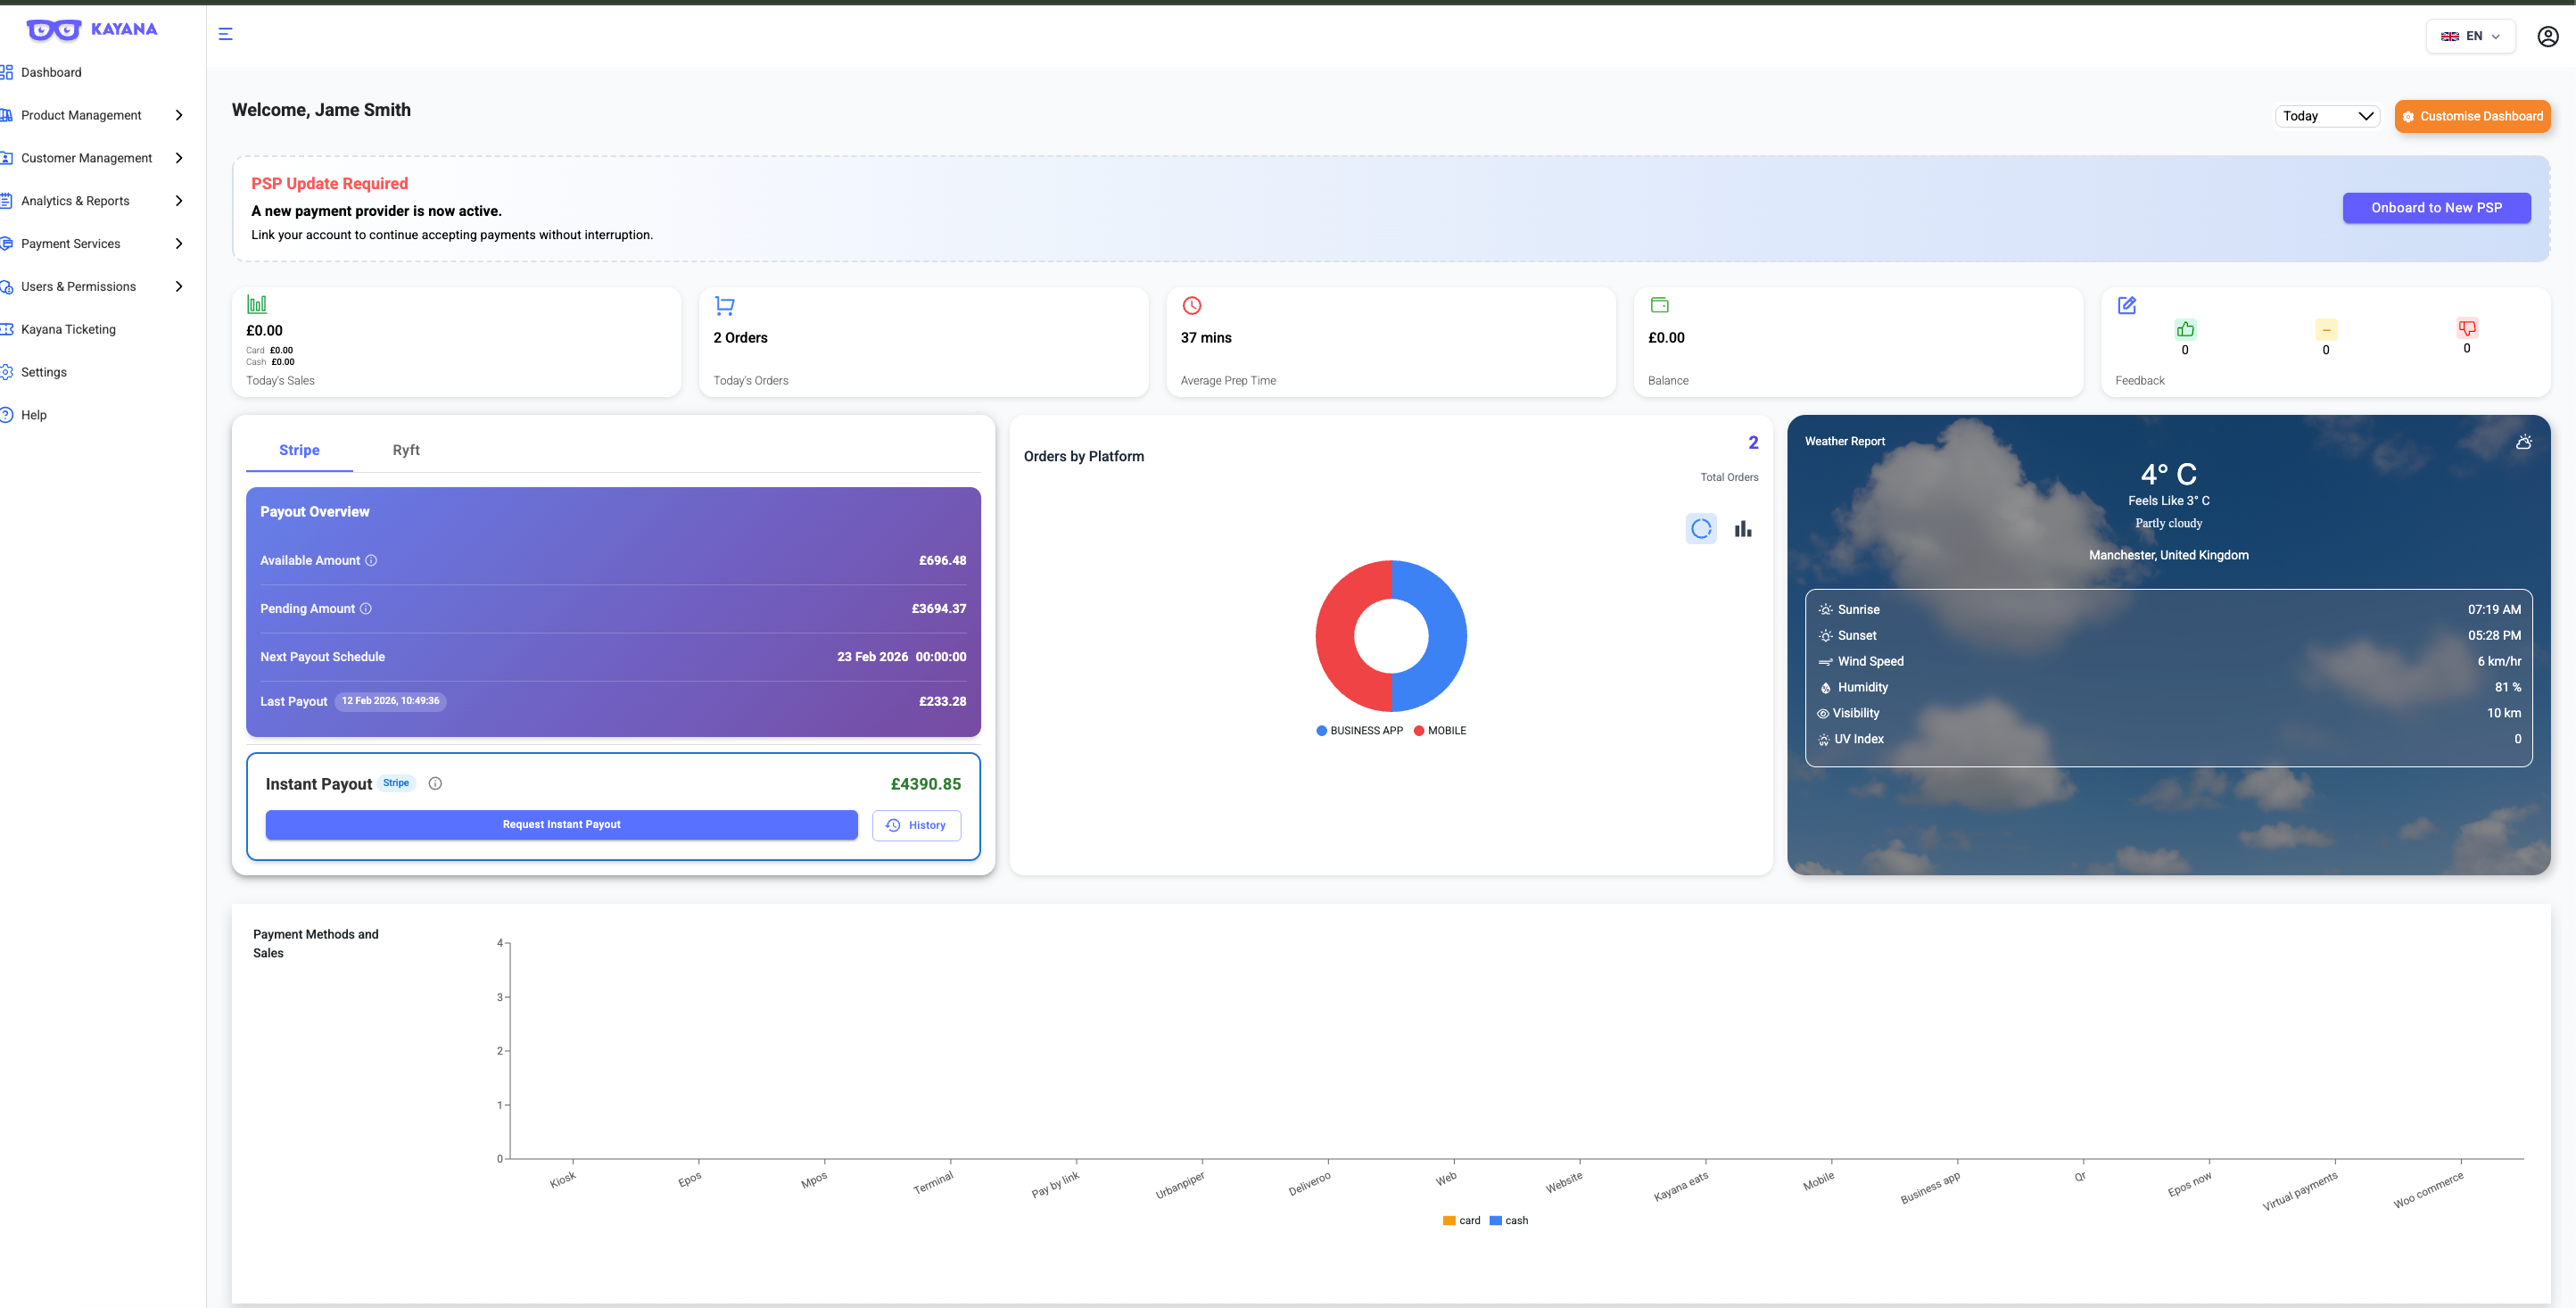Toggle the cash legend series
2576x1308 pixels.
pos(1508,1220)
